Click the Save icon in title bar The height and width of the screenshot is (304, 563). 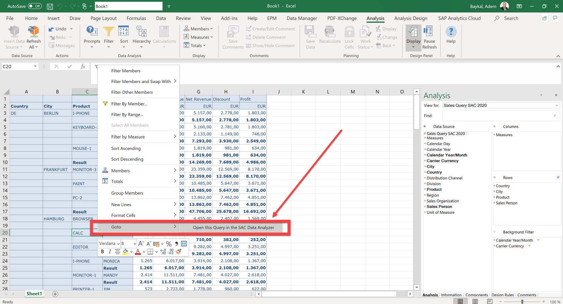pyautogui.click(x=50, y=6)
